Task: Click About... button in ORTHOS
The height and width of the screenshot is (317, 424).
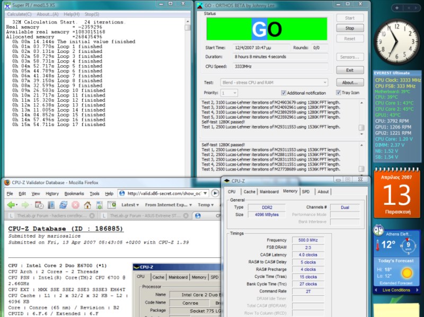Action: pos(350,83)
